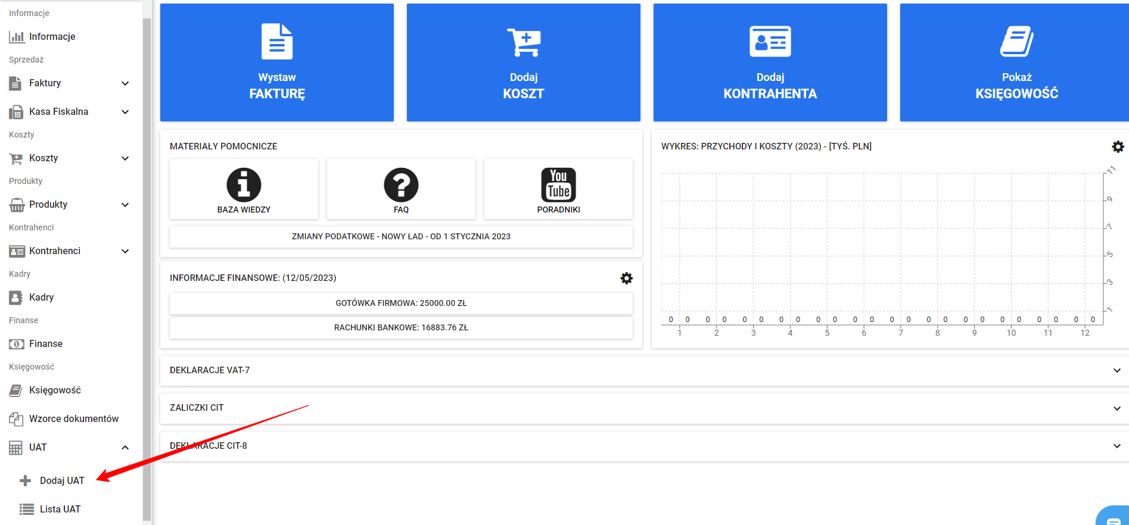Click the Koszty cart icon in sidebar
1129x525 pixels.
pyautogui.click(x=16, y=158)
